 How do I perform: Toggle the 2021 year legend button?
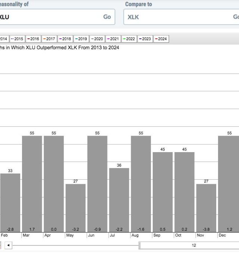point(113,39)
